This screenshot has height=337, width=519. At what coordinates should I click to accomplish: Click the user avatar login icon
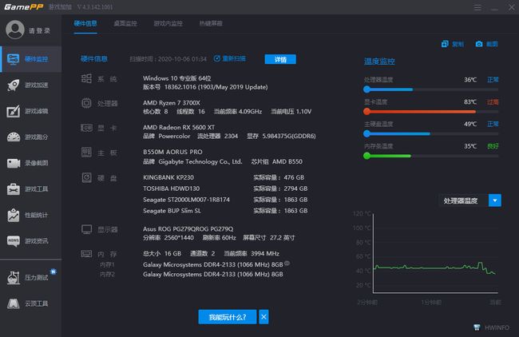point(15,30)
